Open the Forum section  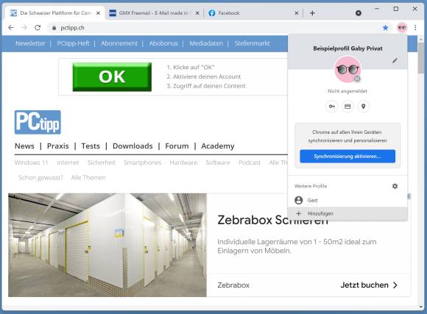click(x=177, y=146)
